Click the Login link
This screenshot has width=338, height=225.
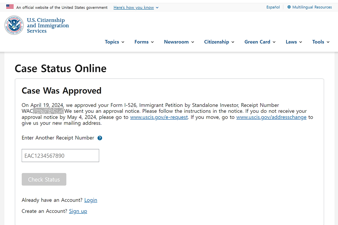pos(91,200)
